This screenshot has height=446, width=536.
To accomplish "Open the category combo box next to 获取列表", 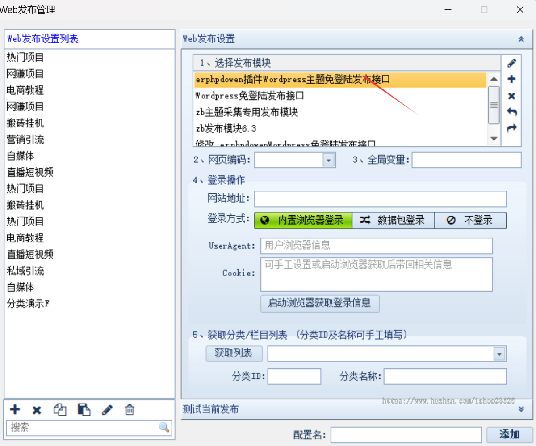I will coord(499,354).
